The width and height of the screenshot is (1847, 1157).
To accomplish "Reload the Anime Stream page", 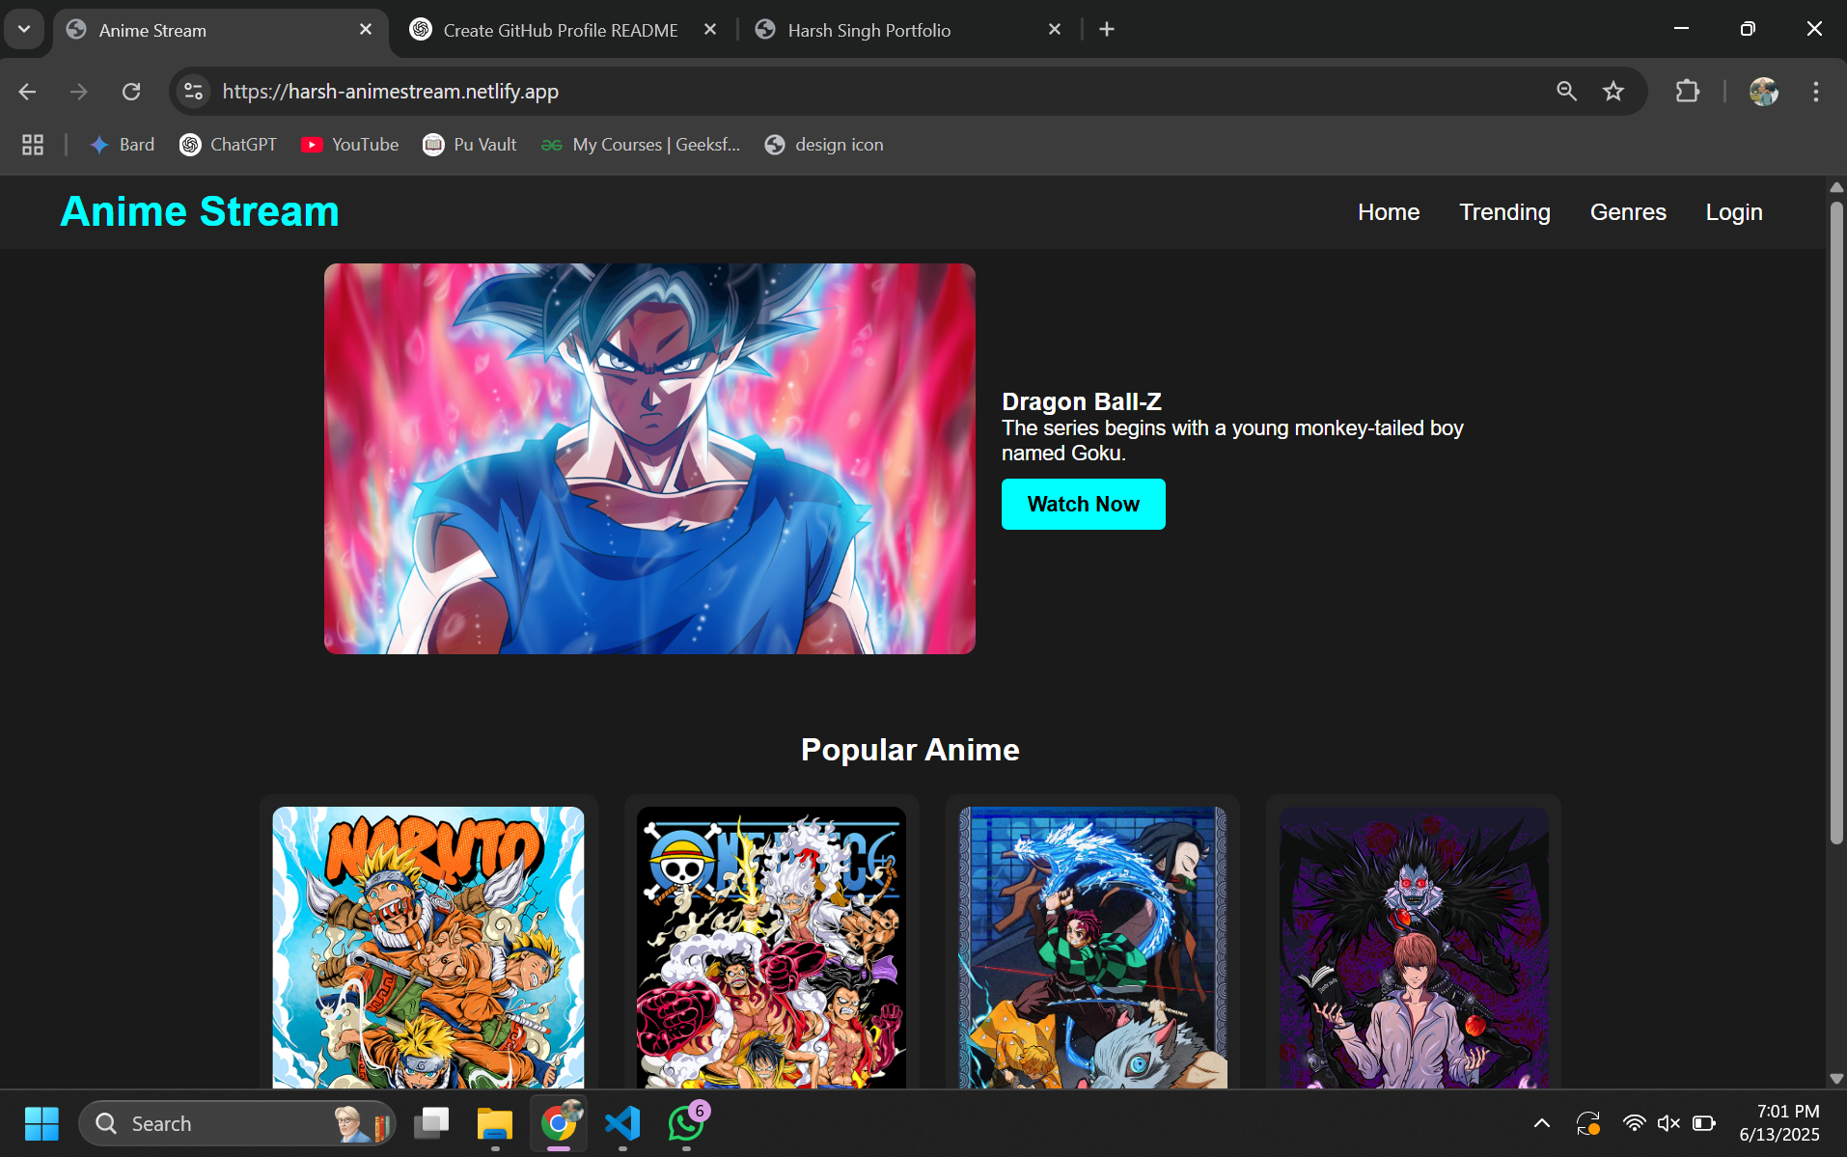I will click(131, 92).
